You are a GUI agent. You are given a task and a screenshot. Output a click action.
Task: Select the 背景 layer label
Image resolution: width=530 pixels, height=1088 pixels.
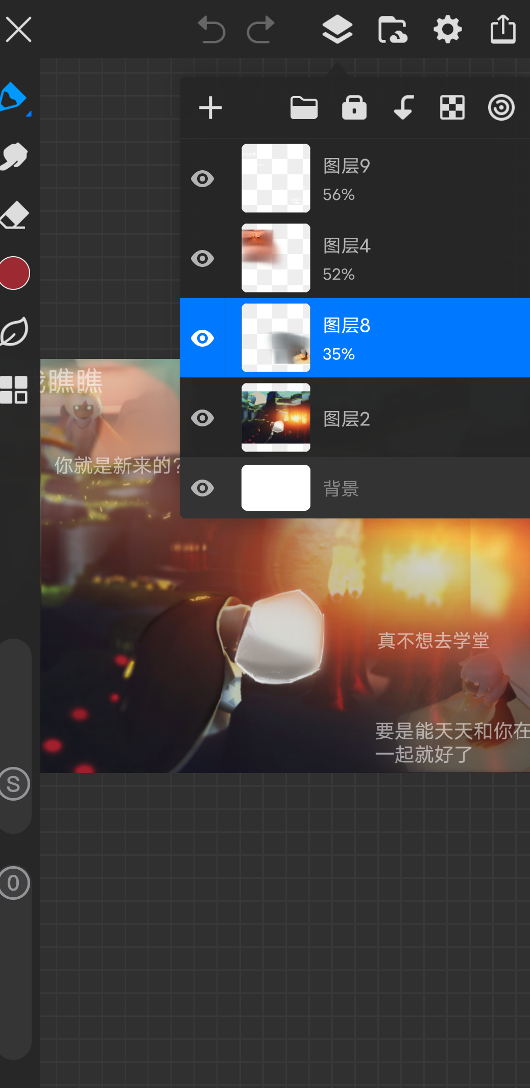click(341, 489)
